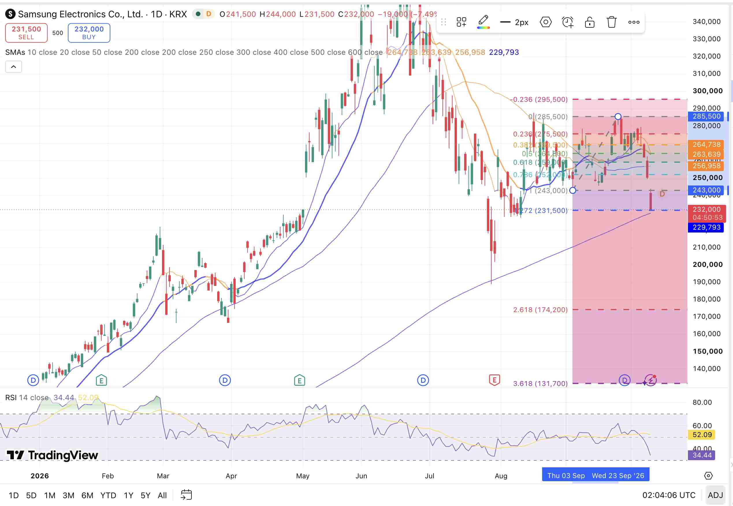Select the YTD time range

[x=108, y=495]
